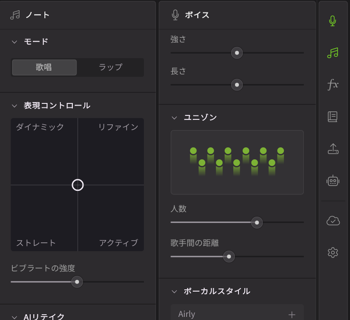The height and width of the screenshot is (320, 350).
Task: Open the AI robot icon in sidebar
Action: coord(333,181)
